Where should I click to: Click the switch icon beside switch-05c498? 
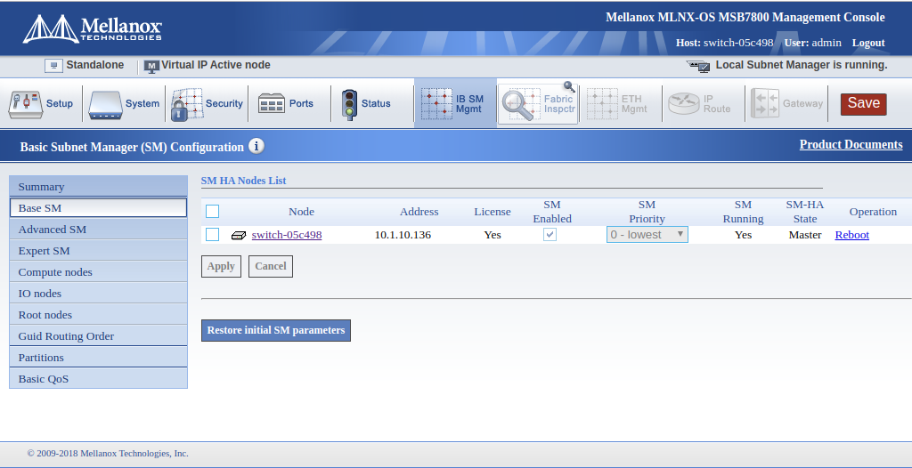(239, 236)
